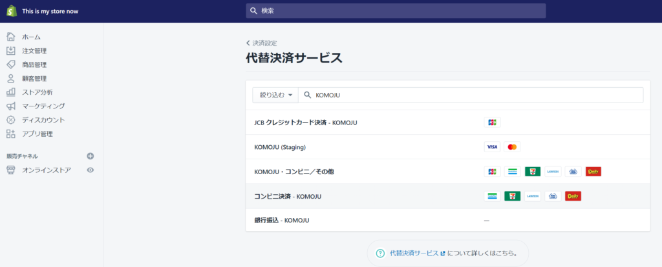Click the FamilyPort logo in the コンビニ決済 row
The image size is (662, 267).
coord(492,196)
